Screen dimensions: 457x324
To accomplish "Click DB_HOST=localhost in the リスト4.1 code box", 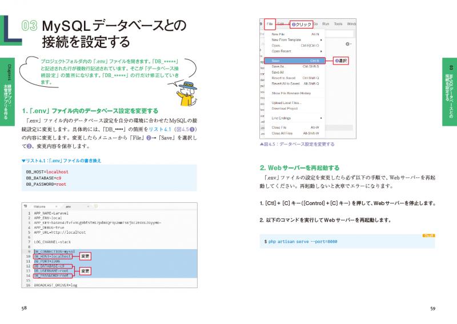I will coord(47,172).
